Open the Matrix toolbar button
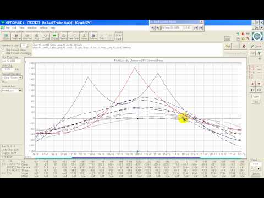Image resolution: width=264 pixels, height=198 pixels. (x=37, y=36)
